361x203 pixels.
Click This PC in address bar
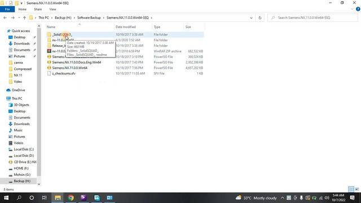click(43, 17)
